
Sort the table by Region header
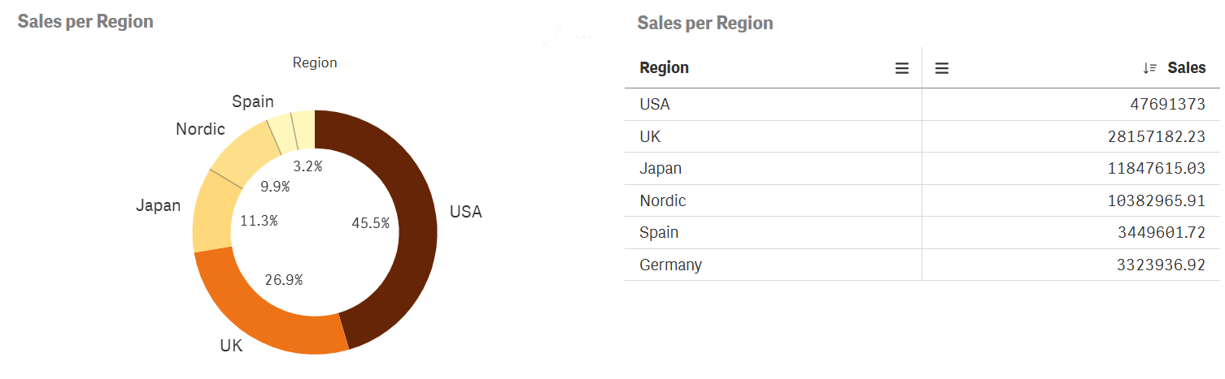coord(665,68)
